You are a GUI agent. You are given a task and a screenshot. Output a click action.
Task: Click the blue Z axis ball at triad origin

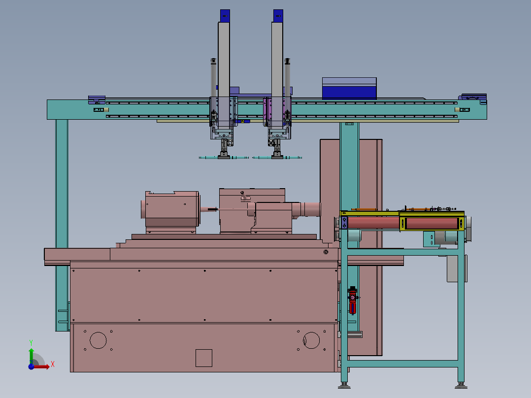(31, 367)
